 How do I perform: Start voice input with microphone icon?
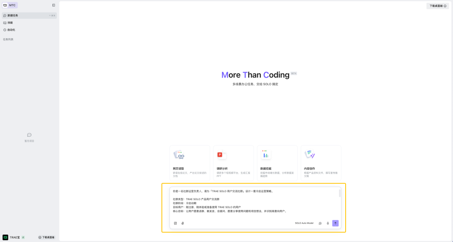click(328, 223)
